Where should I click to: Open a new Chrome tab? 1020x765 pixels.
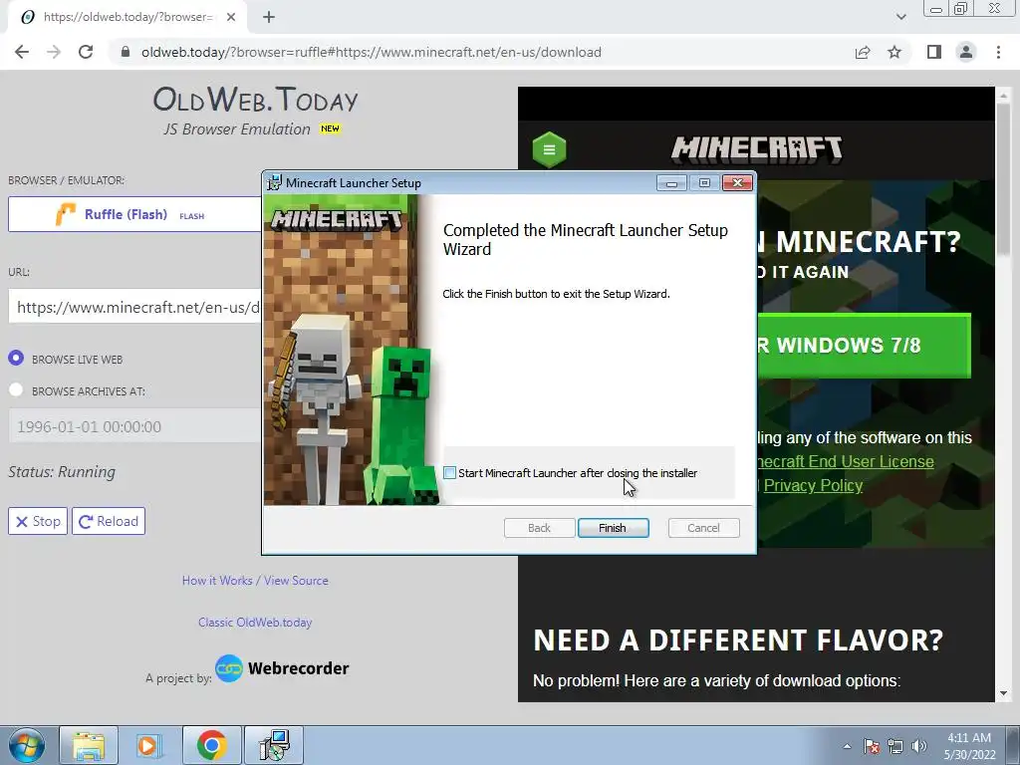click(269, 17)
